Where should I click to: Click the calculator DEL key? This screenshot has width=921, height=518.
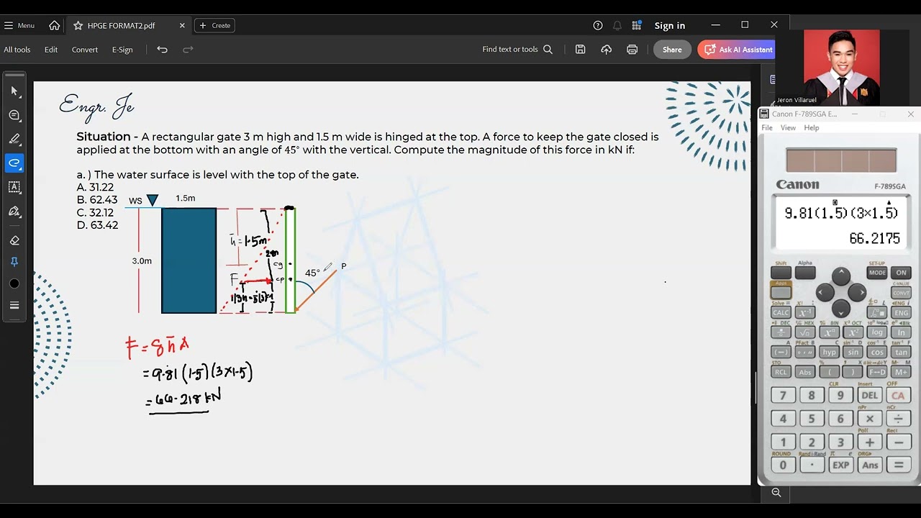pyautogui.click(x=869, y=395)
